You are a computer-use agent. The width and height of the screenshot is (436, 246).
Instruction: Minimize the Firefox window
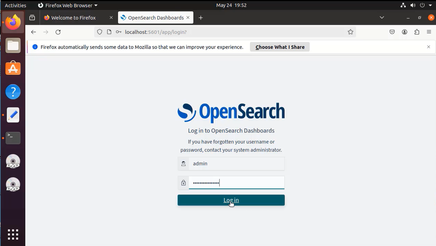(x=408, y=18)
